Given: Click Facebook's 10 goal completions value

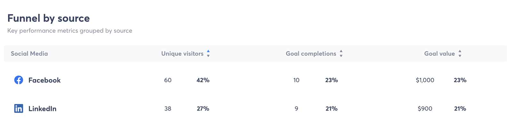Looking at the screenshot, I should pyautogui.click(x=296, y=80).
